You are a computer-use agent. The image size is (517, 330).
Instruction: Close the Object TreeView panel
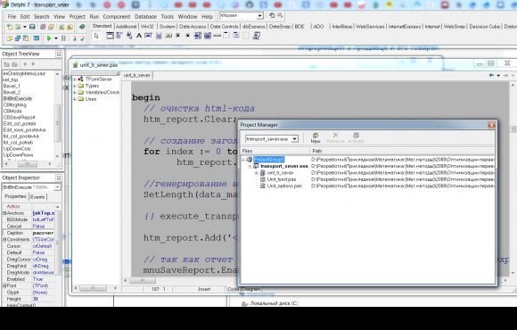[x=59, y=54]
